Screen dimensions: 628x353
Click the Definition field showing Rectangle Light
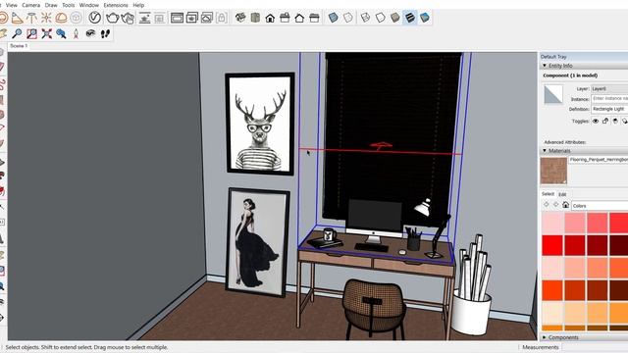point(609,109)
